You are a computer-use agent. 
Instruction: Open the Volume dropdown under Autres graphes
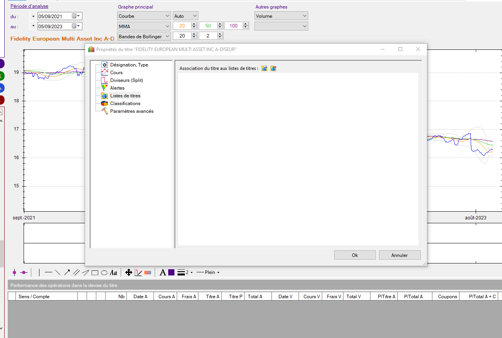click(x=281, y=16)
